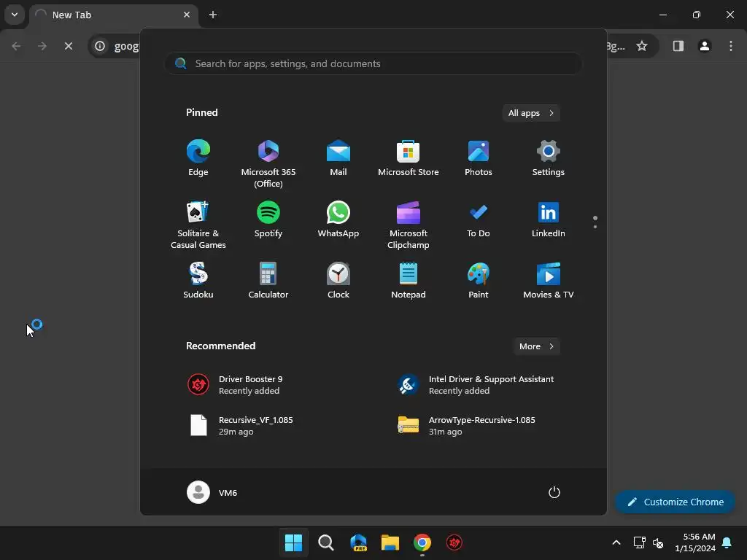Screen dimensions: 747x560
Task: Switch to Chrome in the taskbar
Action: (422, 542)
